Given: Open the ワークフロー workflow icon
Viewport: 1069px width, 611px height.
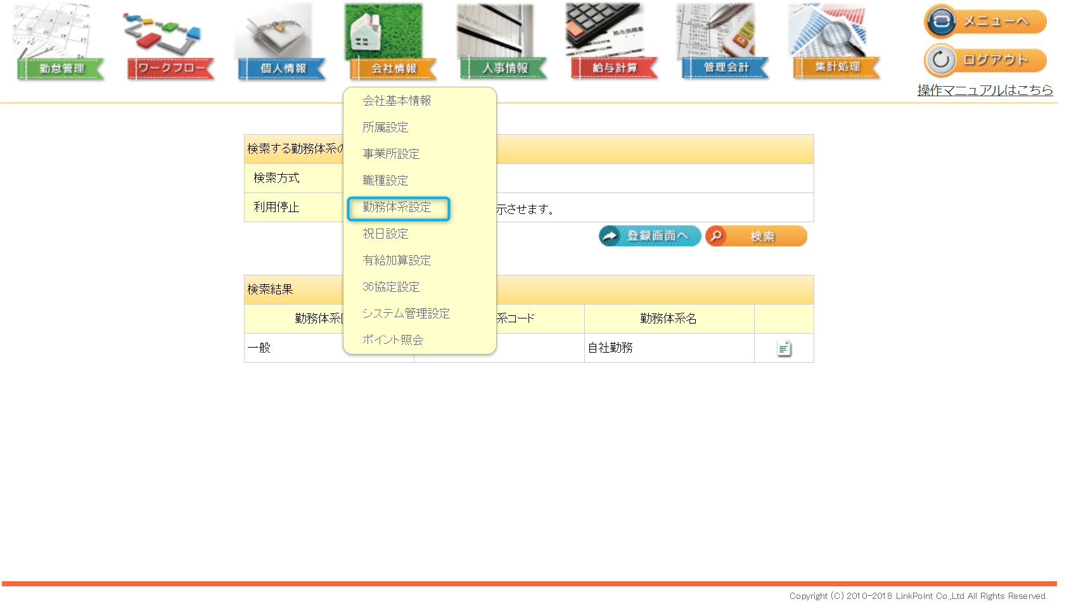Looking at the screenshot, I should (x=170, y=43).
